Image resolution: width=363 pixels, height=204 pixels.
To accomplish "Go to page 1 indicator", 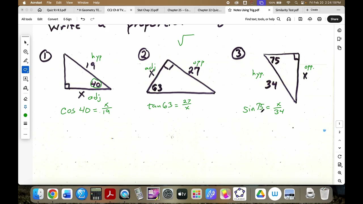I will coord(339,124).
